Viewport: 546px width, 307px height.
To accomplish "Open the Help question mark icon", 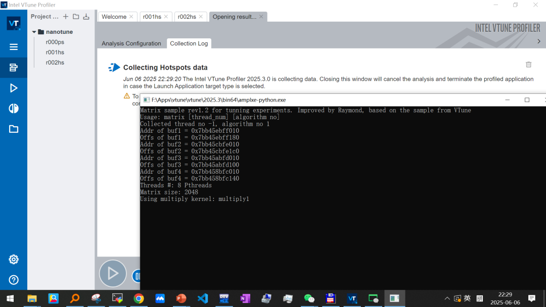I will [14, 280].
